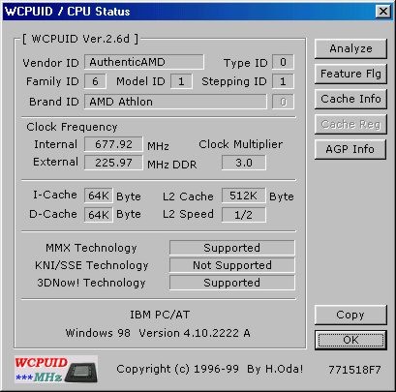Click the D-Cache 64K value
Image resolution: width=396 pixels, height=392 pixels.
coord(99,215)
